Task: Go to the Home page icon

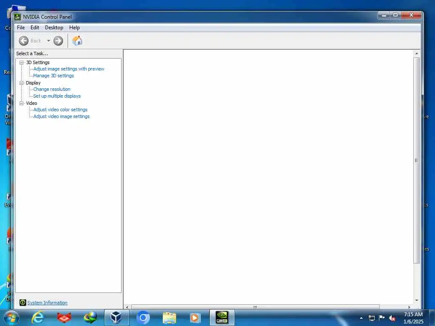Action: point(77,41)
